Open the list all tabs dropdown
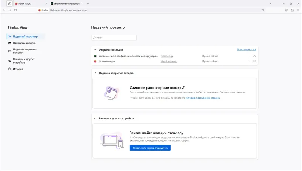The height and width of the screenshot is (171, 302). pos(271,3)
